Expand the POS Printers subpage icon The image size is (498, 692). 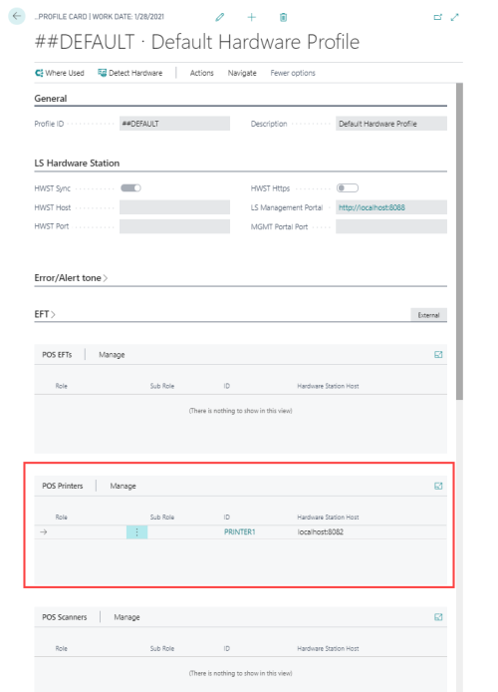tap(438, 486)
